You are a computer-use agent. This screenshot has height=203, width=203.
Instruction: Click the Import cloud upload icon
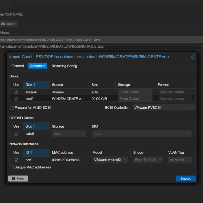coord(3,24)
